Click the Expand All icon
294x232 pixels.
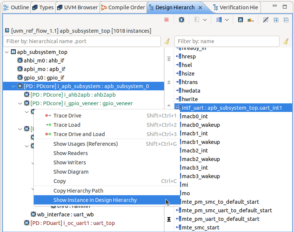tap(276, 20)
